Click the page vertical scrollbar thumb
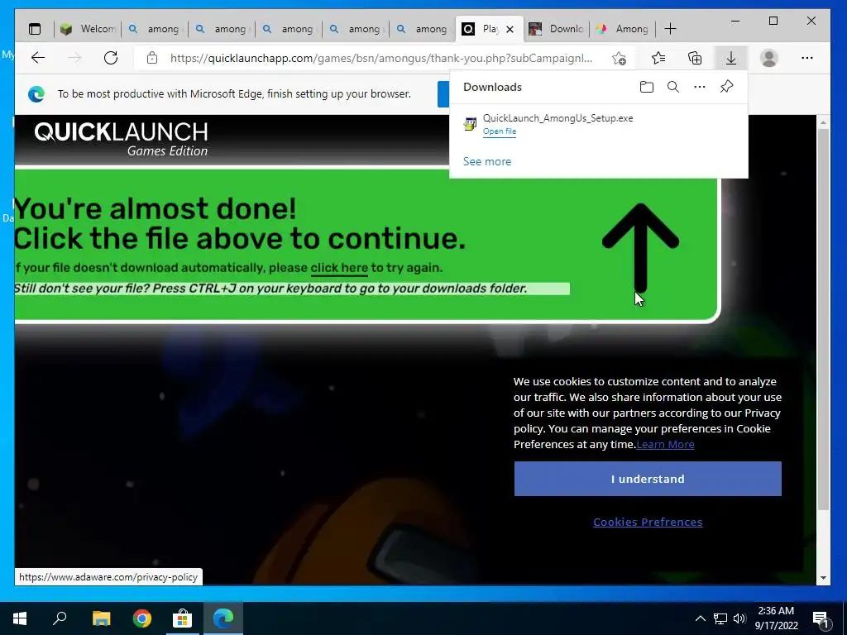The image size is (847, 635). [x=823, y=318]
